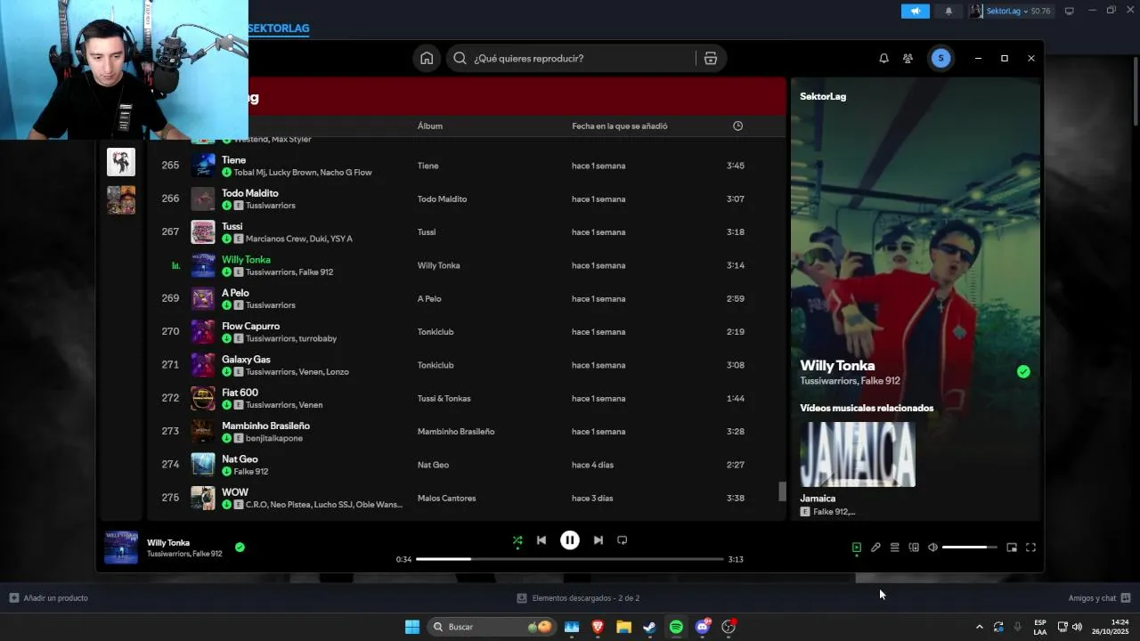Open Amigos y chat in Steam

pyautogui.click(x=1099, y=598)
